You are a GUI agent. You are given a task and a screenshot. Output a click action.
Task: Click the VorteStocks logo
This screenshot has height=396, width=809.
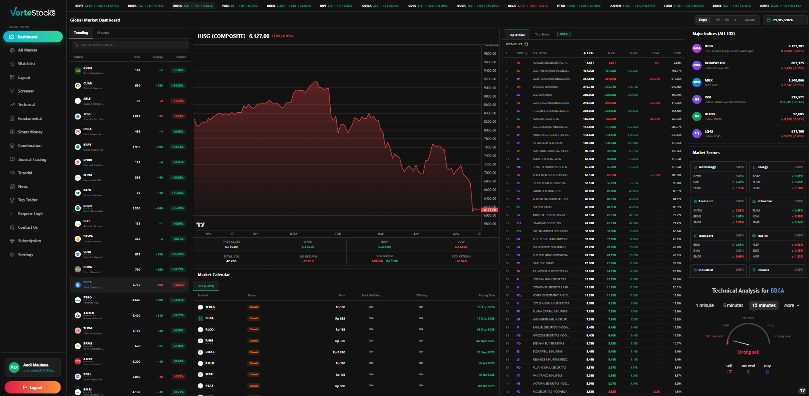(x=33, y=12)
